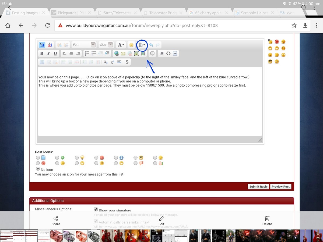Insert a video with the filmstrip icon
Image resolution: width=323 pixels, height=242 pixels.
(x=143, y=54)
